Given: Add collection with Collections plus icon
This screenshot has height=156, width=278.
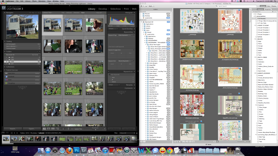Looking at the screenshot, I should tap(40, 67).
